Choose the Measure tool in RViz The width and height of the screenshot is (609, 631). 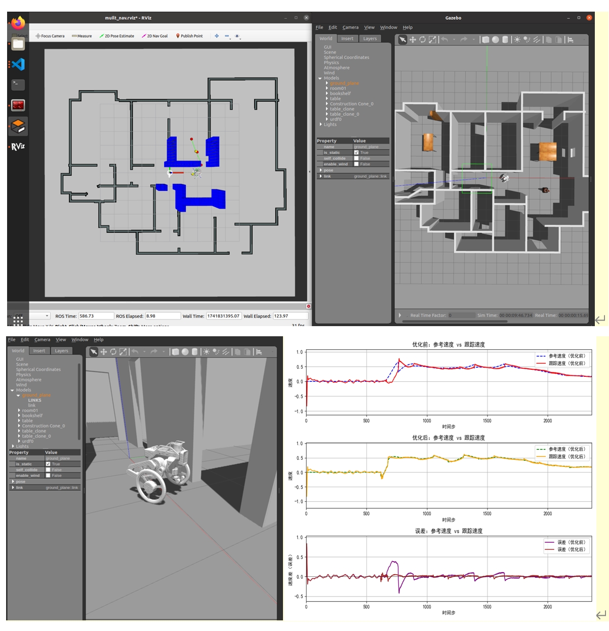pyautogui.click(x=82, y=36)
